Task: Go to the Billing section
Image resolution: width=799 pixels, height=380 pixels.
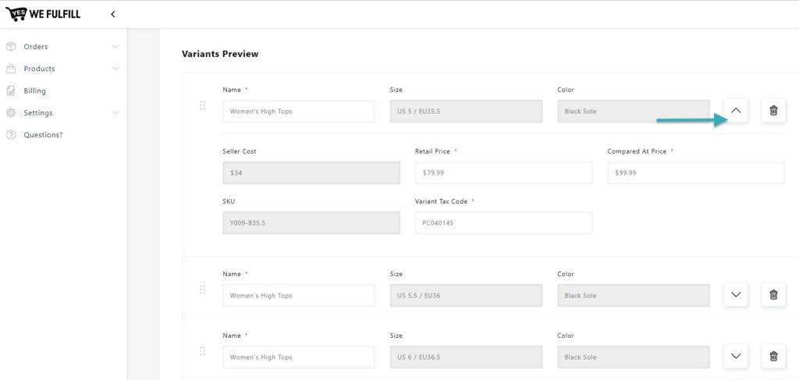Action: point(34,91)
